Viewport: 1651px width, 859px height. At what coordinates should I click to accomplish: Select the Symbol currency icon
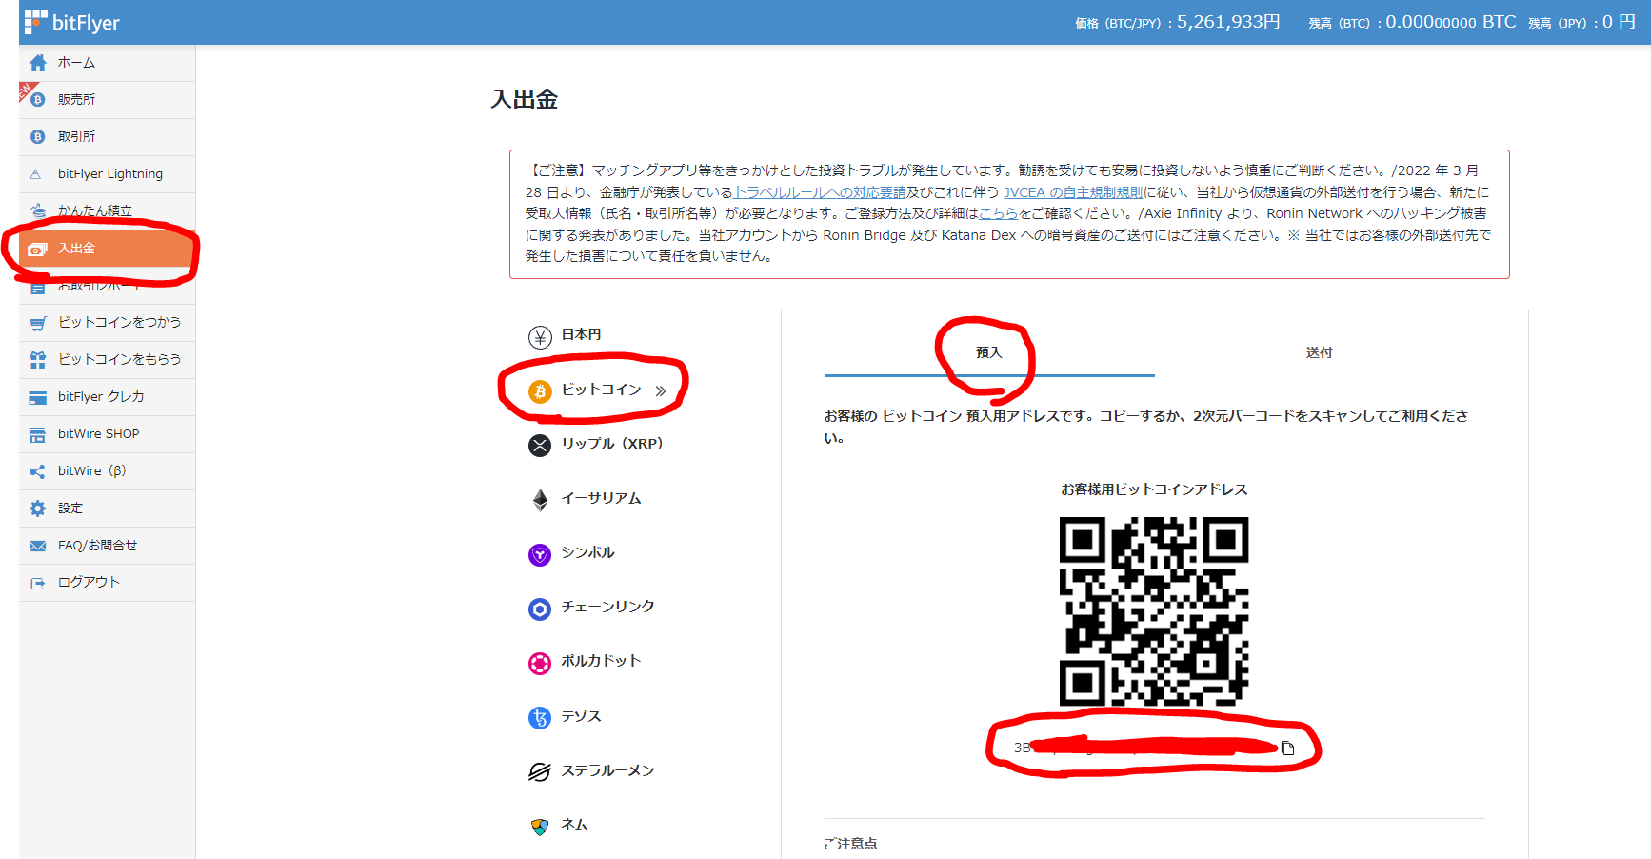(540, 554)
